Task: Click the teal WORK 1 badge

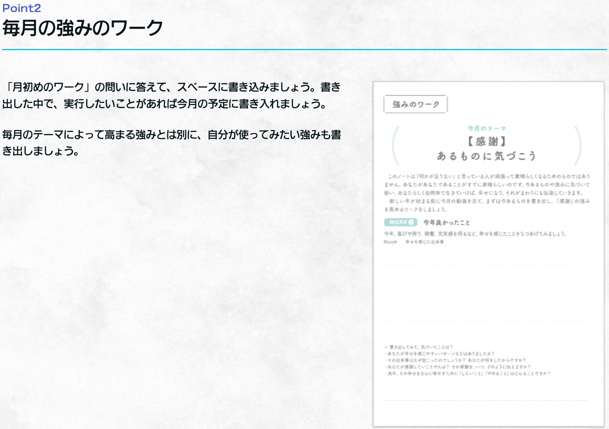Action: (400, 222)
